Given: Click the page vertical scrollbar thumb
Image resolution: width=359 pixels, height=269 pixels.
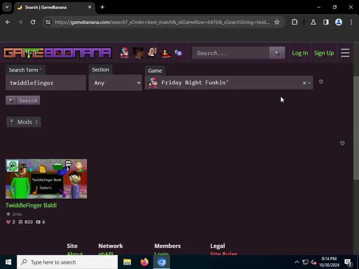Looking at the screenshot, I should (x=356, y=128).
